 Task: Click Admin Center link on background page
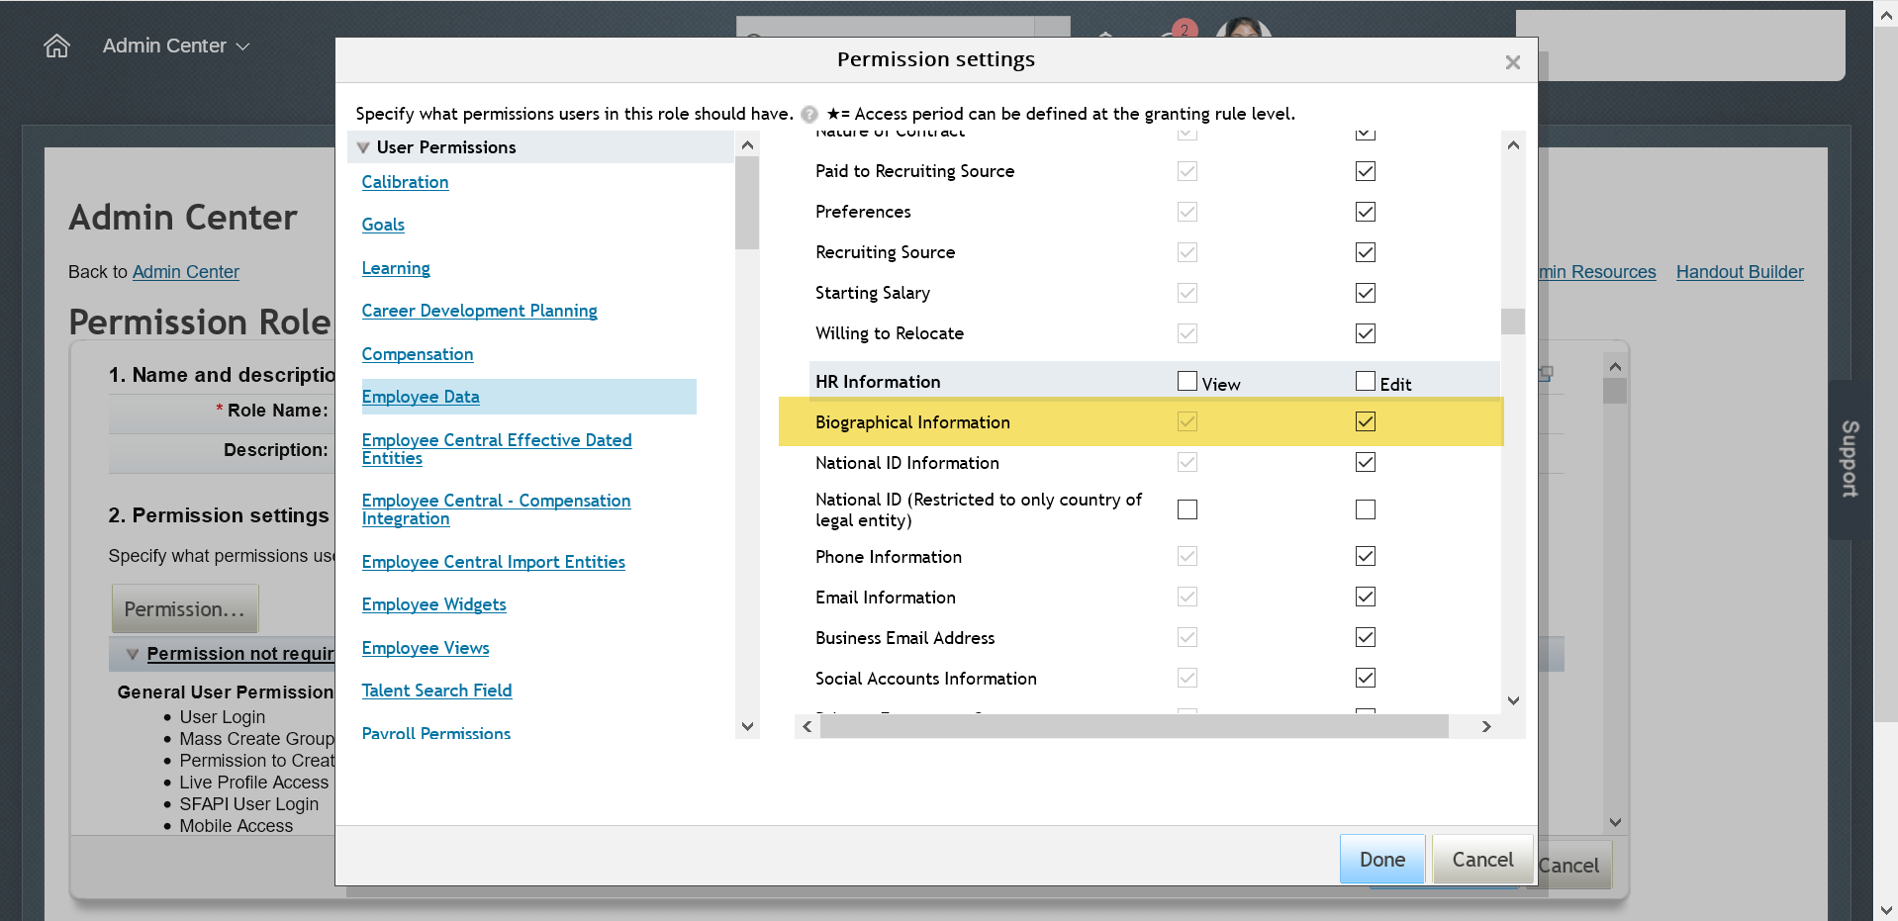coord(186,272)
